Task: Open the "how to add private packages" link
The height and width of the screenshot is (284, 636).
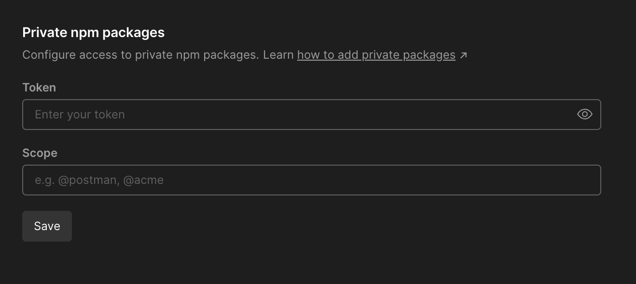Action: pyautogui.click(x=376, y=55)
